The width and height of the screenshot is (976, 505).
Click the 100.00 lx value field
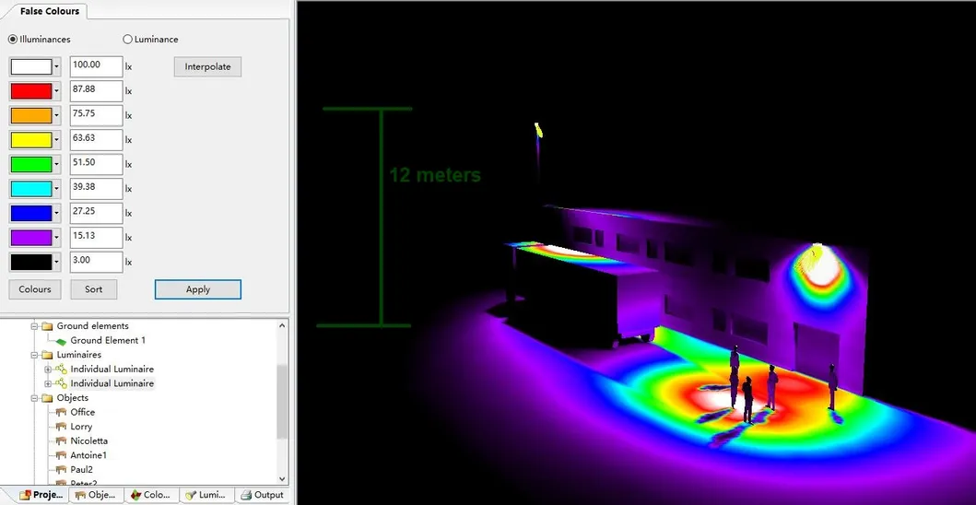(96, 66)
